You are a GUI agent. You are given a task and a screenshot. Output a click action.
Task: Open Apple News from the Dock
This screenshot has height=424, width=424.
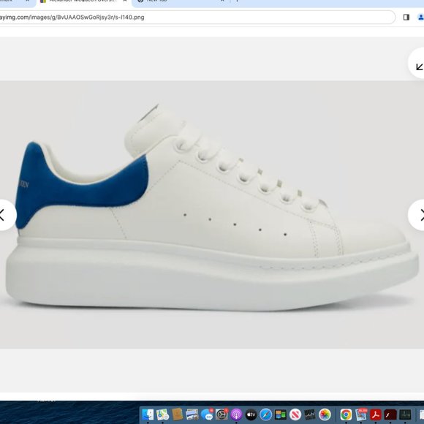[x=295, y=414]
